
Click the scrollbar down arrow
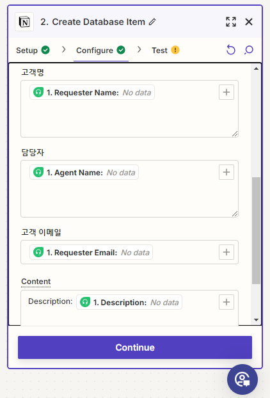[256, 320]
